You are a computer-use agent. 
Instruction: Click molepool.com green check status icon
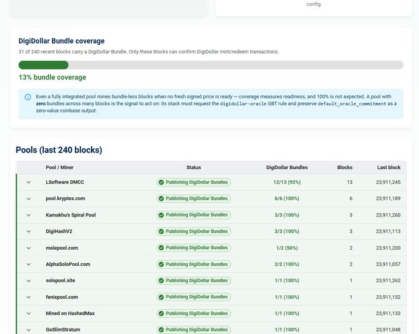click(161, 248)
